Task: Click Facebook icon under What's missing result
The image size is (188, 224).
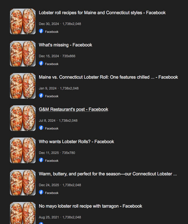Action: pos(41,63)
